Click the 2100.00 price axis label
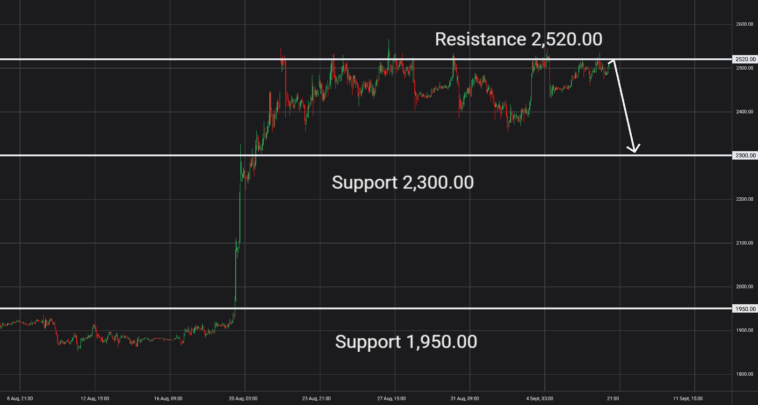The image size is (758, 405). pos(744,243)
